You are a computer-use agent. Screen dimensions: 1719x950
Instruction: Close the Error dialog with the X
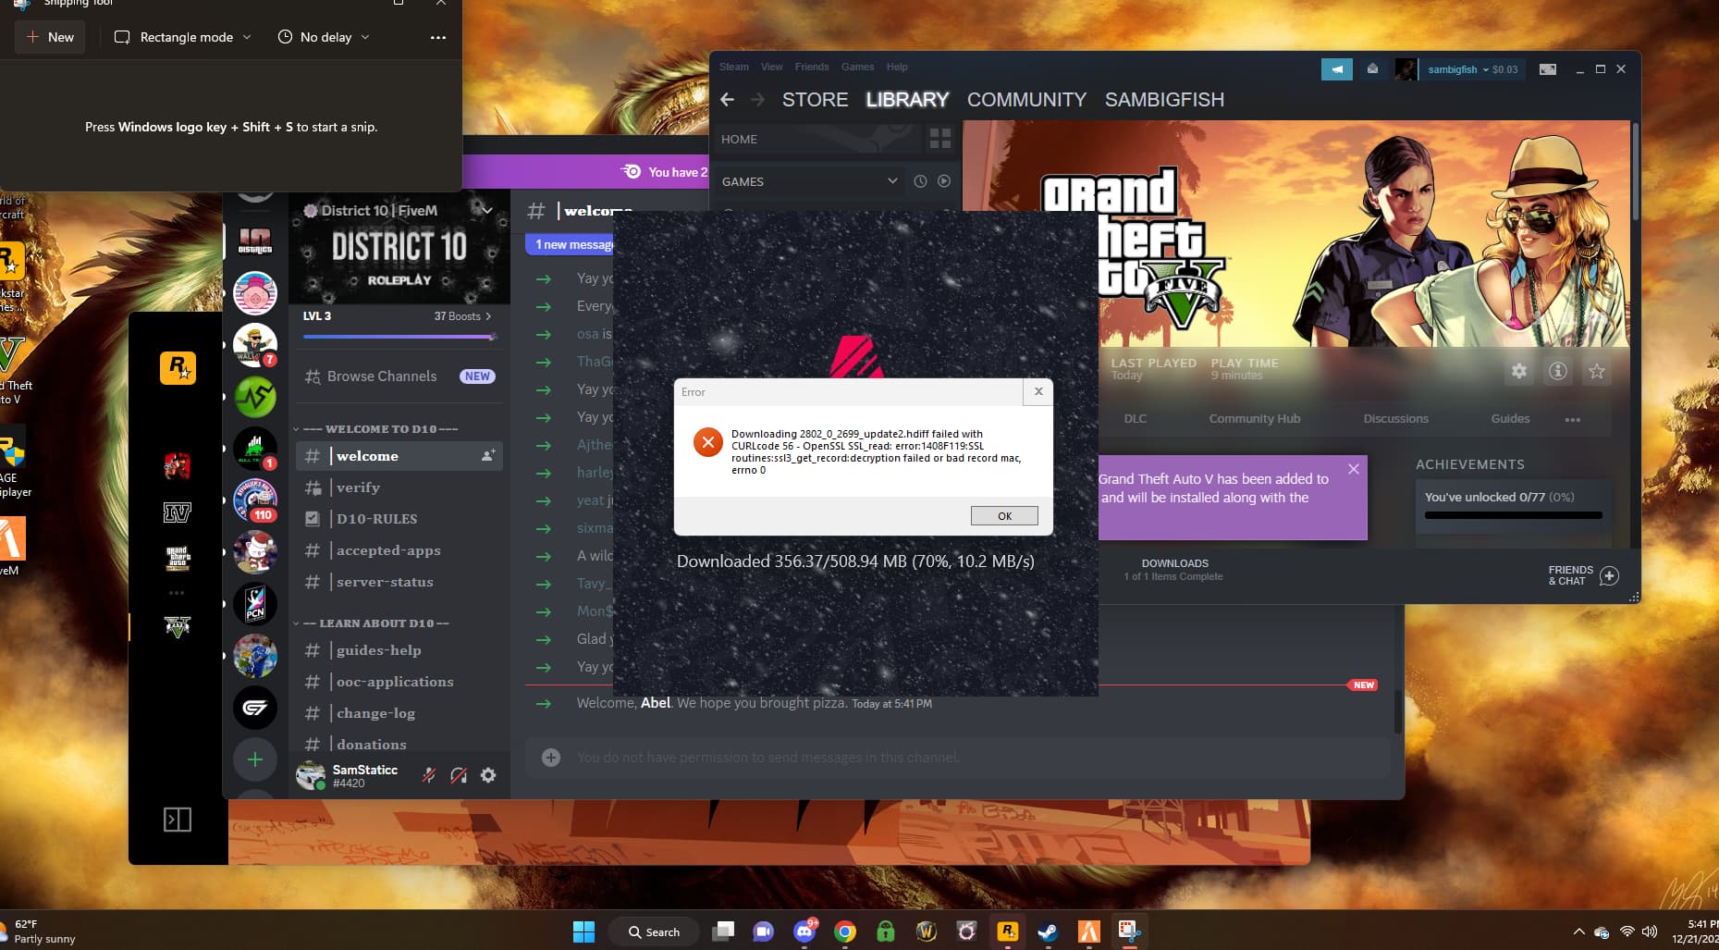[1038, 391]
